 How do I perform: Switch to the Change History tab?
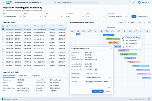pos(35,76)
